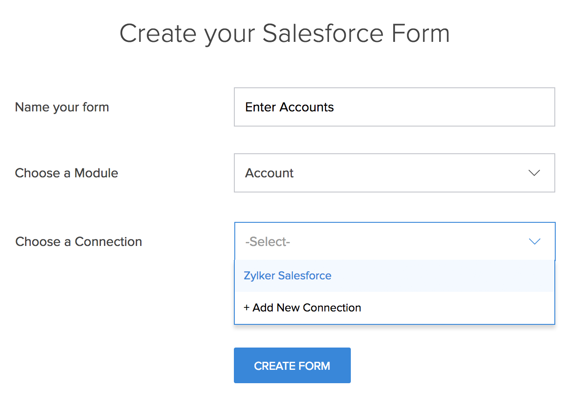This screenshot has width=574, height=397.
Task: Open the Choose a Module dropdown
Action: pos(394,173)
